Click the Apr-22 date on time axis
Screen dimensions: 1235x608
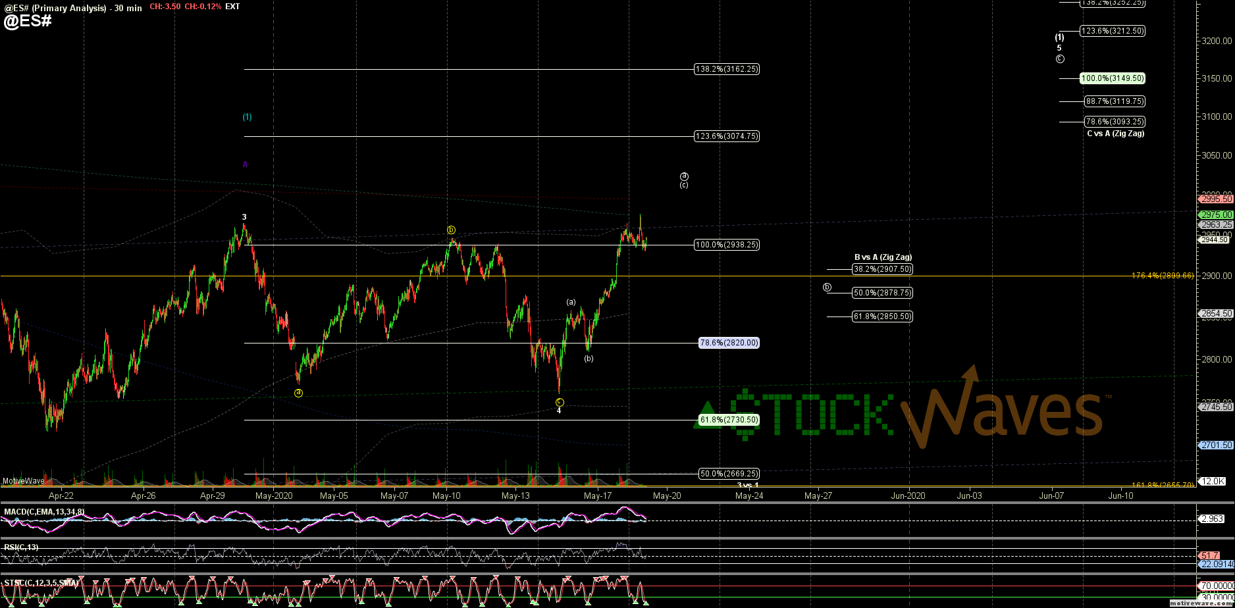61,496
